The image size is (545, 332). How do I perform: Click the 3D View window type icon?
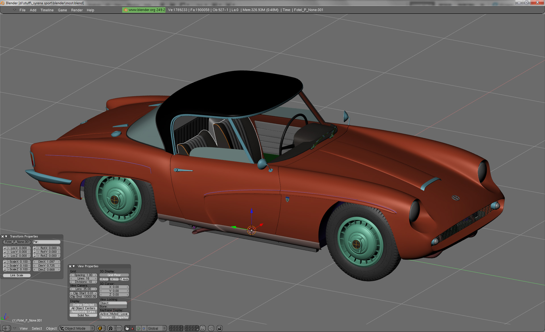(x=5, y=328)
